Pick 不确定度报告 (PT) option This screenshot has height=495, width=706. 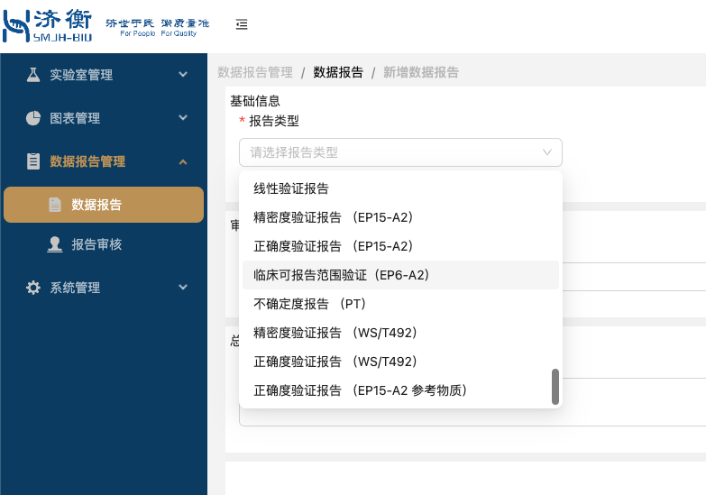(309, 304)
